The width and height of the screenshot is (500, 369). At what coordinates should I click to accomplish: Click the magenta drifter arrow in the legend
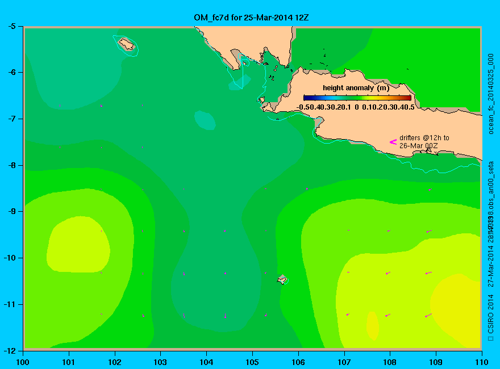[x=393, y=142]
